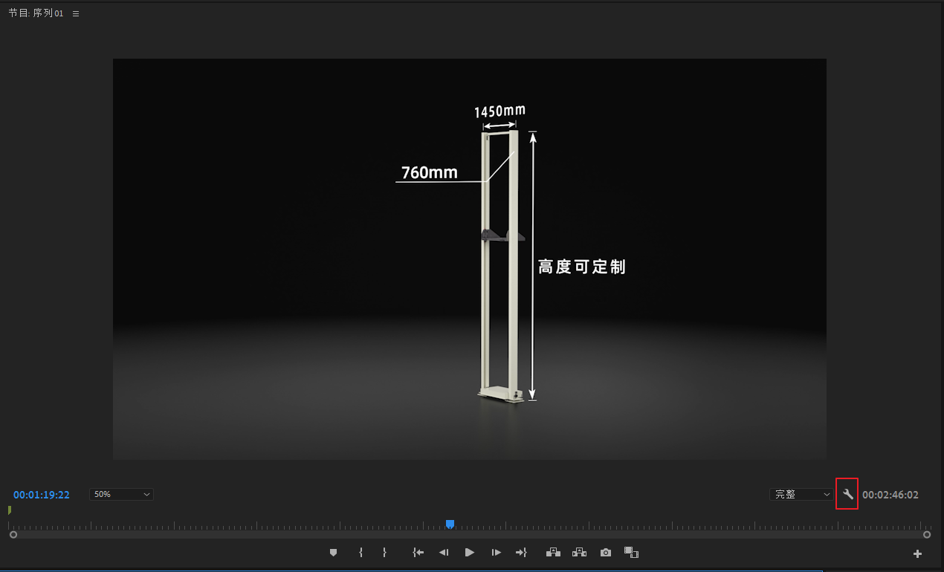
Task: Go to Out point
Action: pyautogui.click(x=521, y=553)
